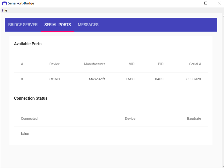
Task: Open the Messages tab
Action: click(88, 25)
